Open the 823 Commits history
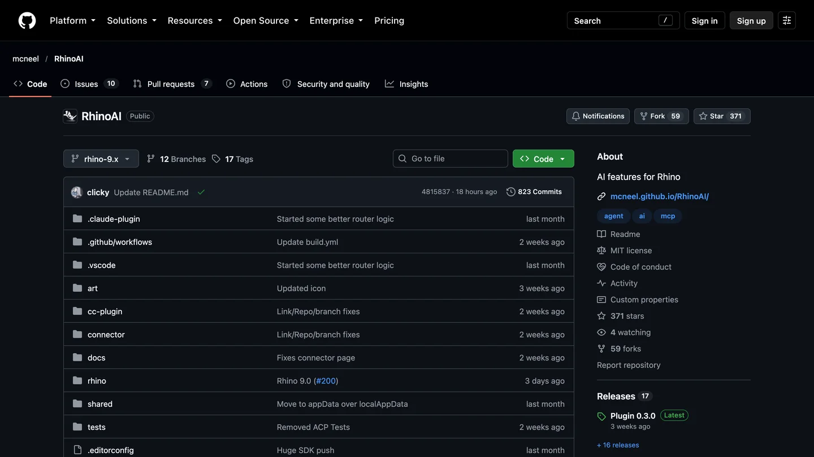Image resolution: width=814 pixels, height=457 pixels. tap(534, 192)
